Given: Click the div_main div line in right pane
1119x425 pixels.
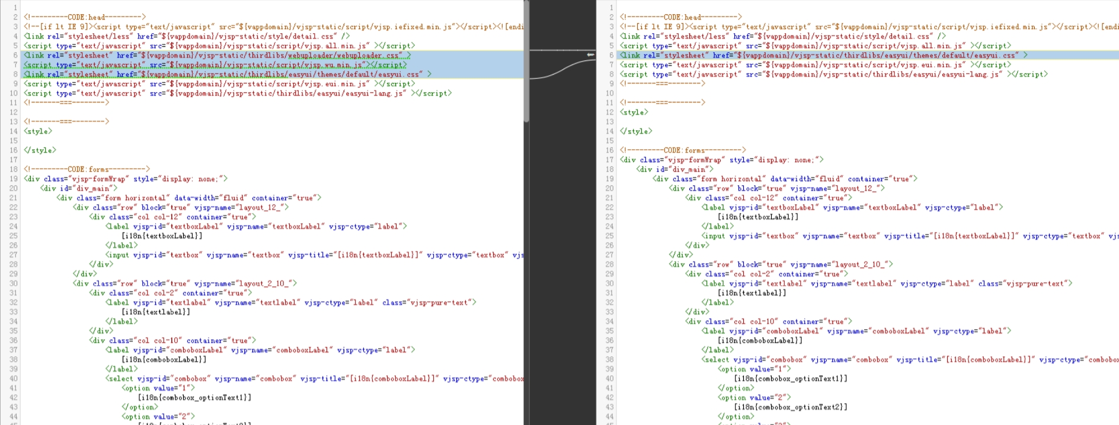Looking at the screenshot, I should (x=675, y=169).
